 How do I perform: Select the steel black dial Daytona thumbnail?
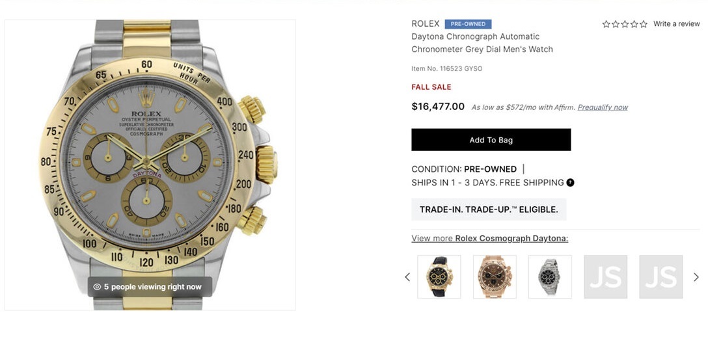(x=550, y=277)
